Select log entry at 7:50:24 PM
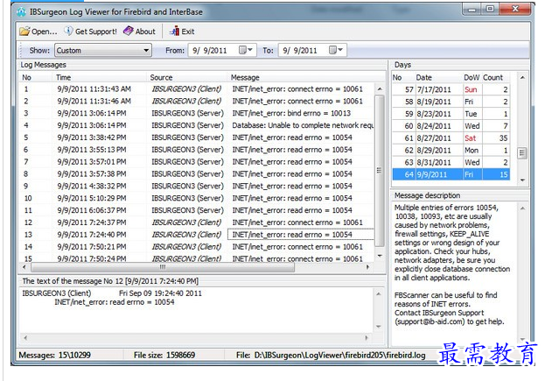This screenshot has width=545, height=381. point(197,258)
